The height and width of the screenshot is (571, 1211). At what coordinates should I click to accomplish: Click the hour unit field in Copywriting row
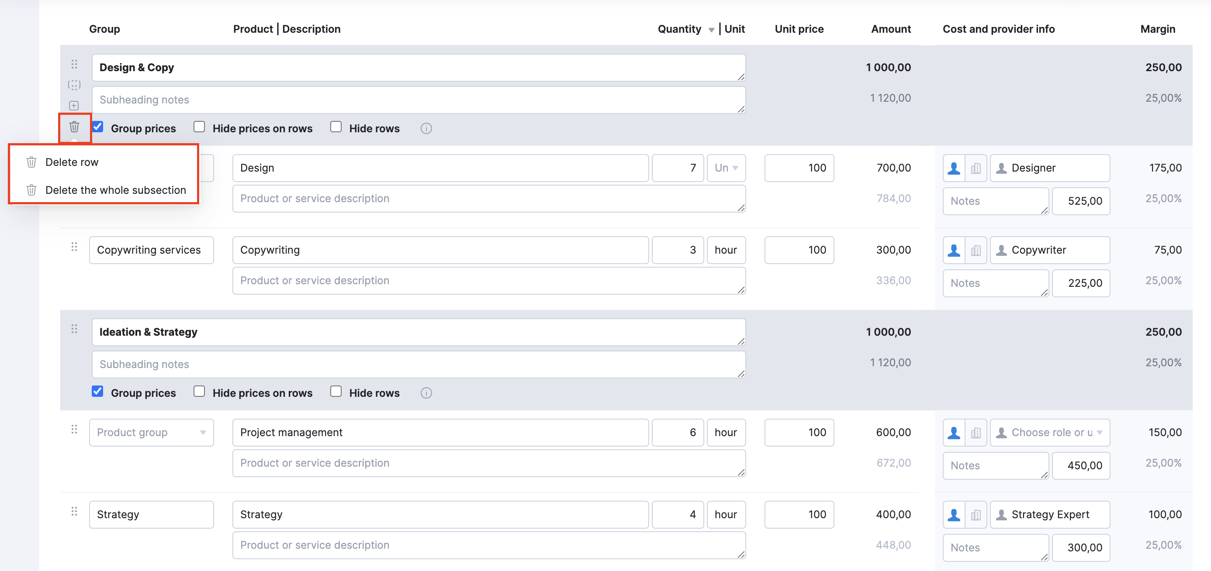(727, 250)
